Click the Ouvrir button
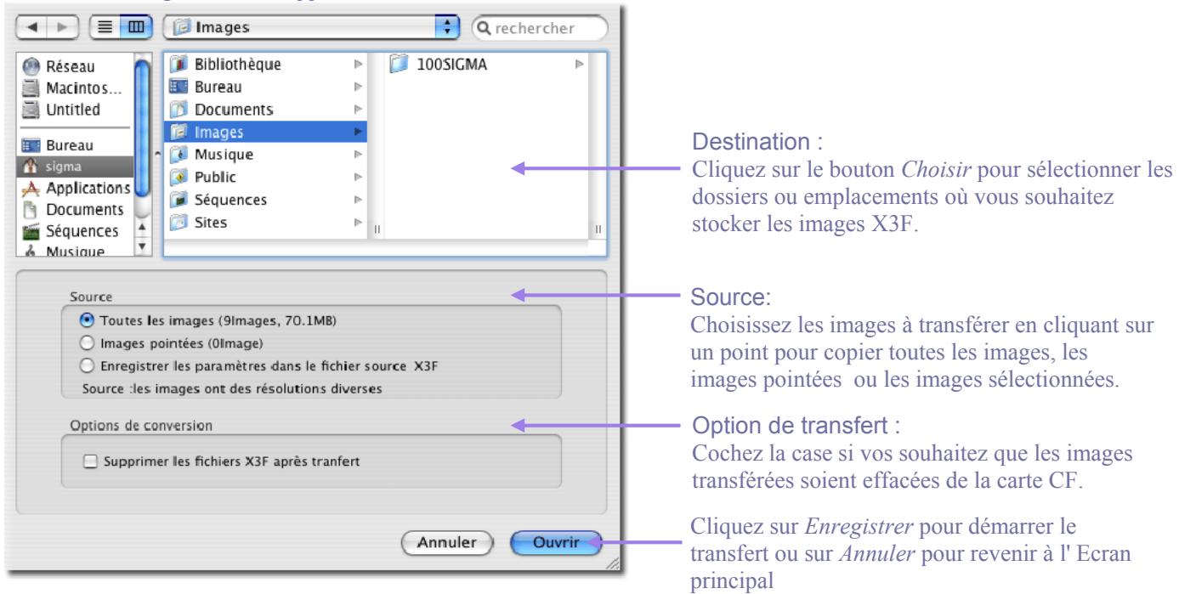Image resolution: width=1179 pixels, height=594 pixels. tap(558, 541)
